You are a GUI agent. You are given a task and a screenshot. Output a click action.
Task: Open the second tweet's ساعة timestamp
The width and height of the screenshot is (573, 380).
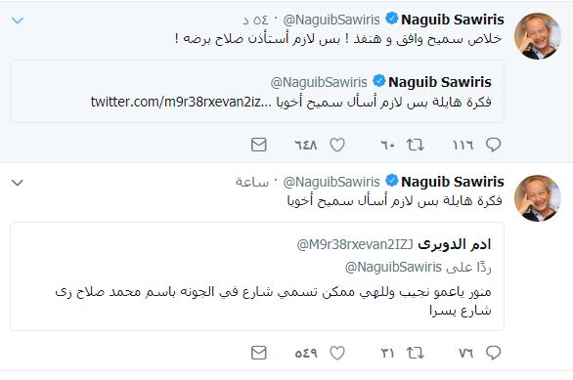click(x=252, y=182)
